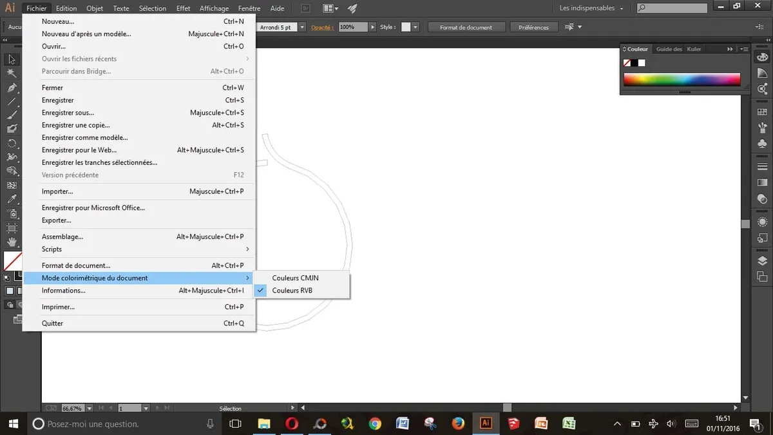773x435 pixels.
Task: Open the Layers panel icon
Action: click(763, 260)
